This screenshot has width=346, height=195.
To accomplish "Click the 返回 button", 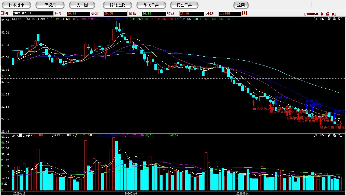I will 241,5.
